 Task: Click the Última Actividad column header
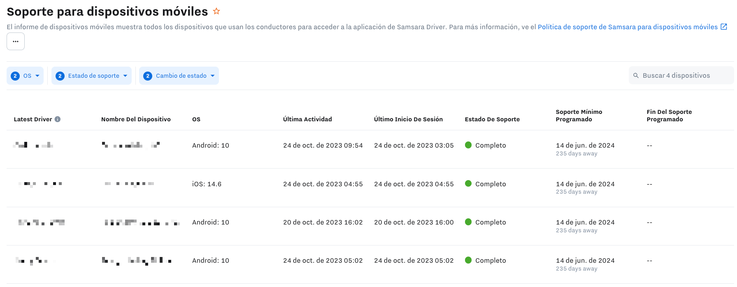click(x=307, y=119)
